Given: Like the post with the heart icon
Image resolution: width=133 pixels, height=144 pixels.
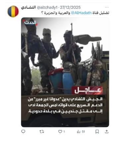Looking at the screenshot, I should pyautogui.click(x=60, y=131).
